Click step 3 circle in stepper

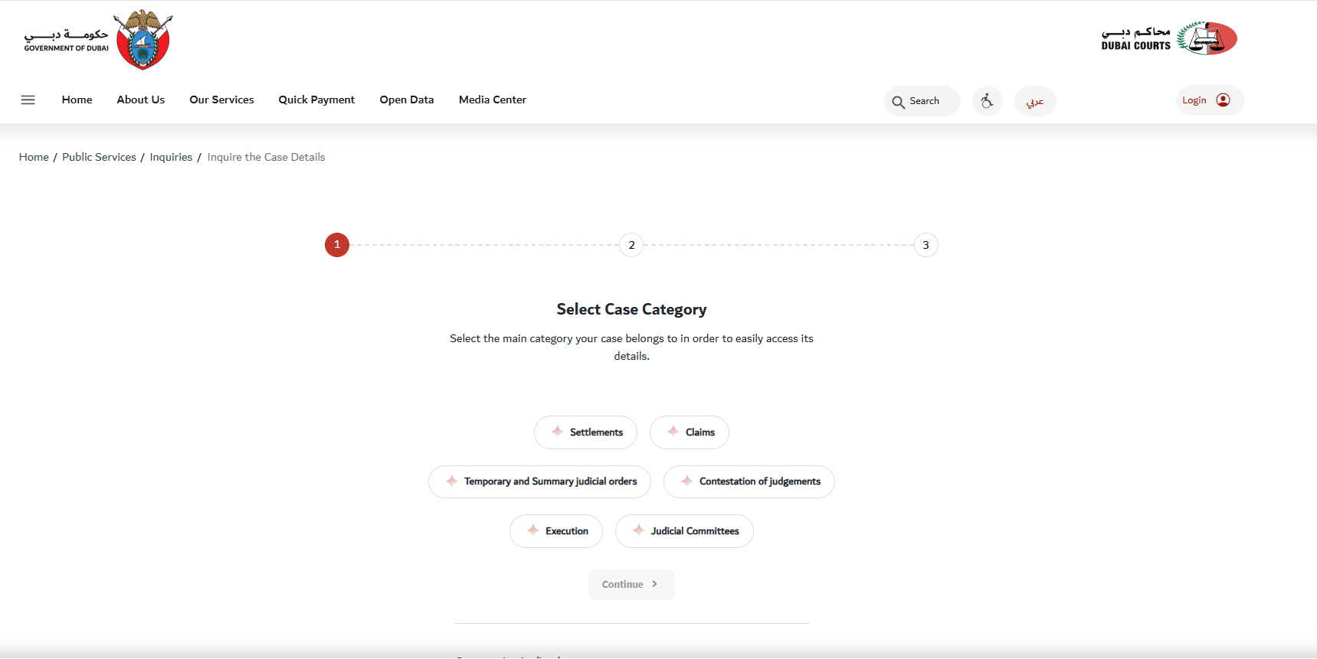926,245
